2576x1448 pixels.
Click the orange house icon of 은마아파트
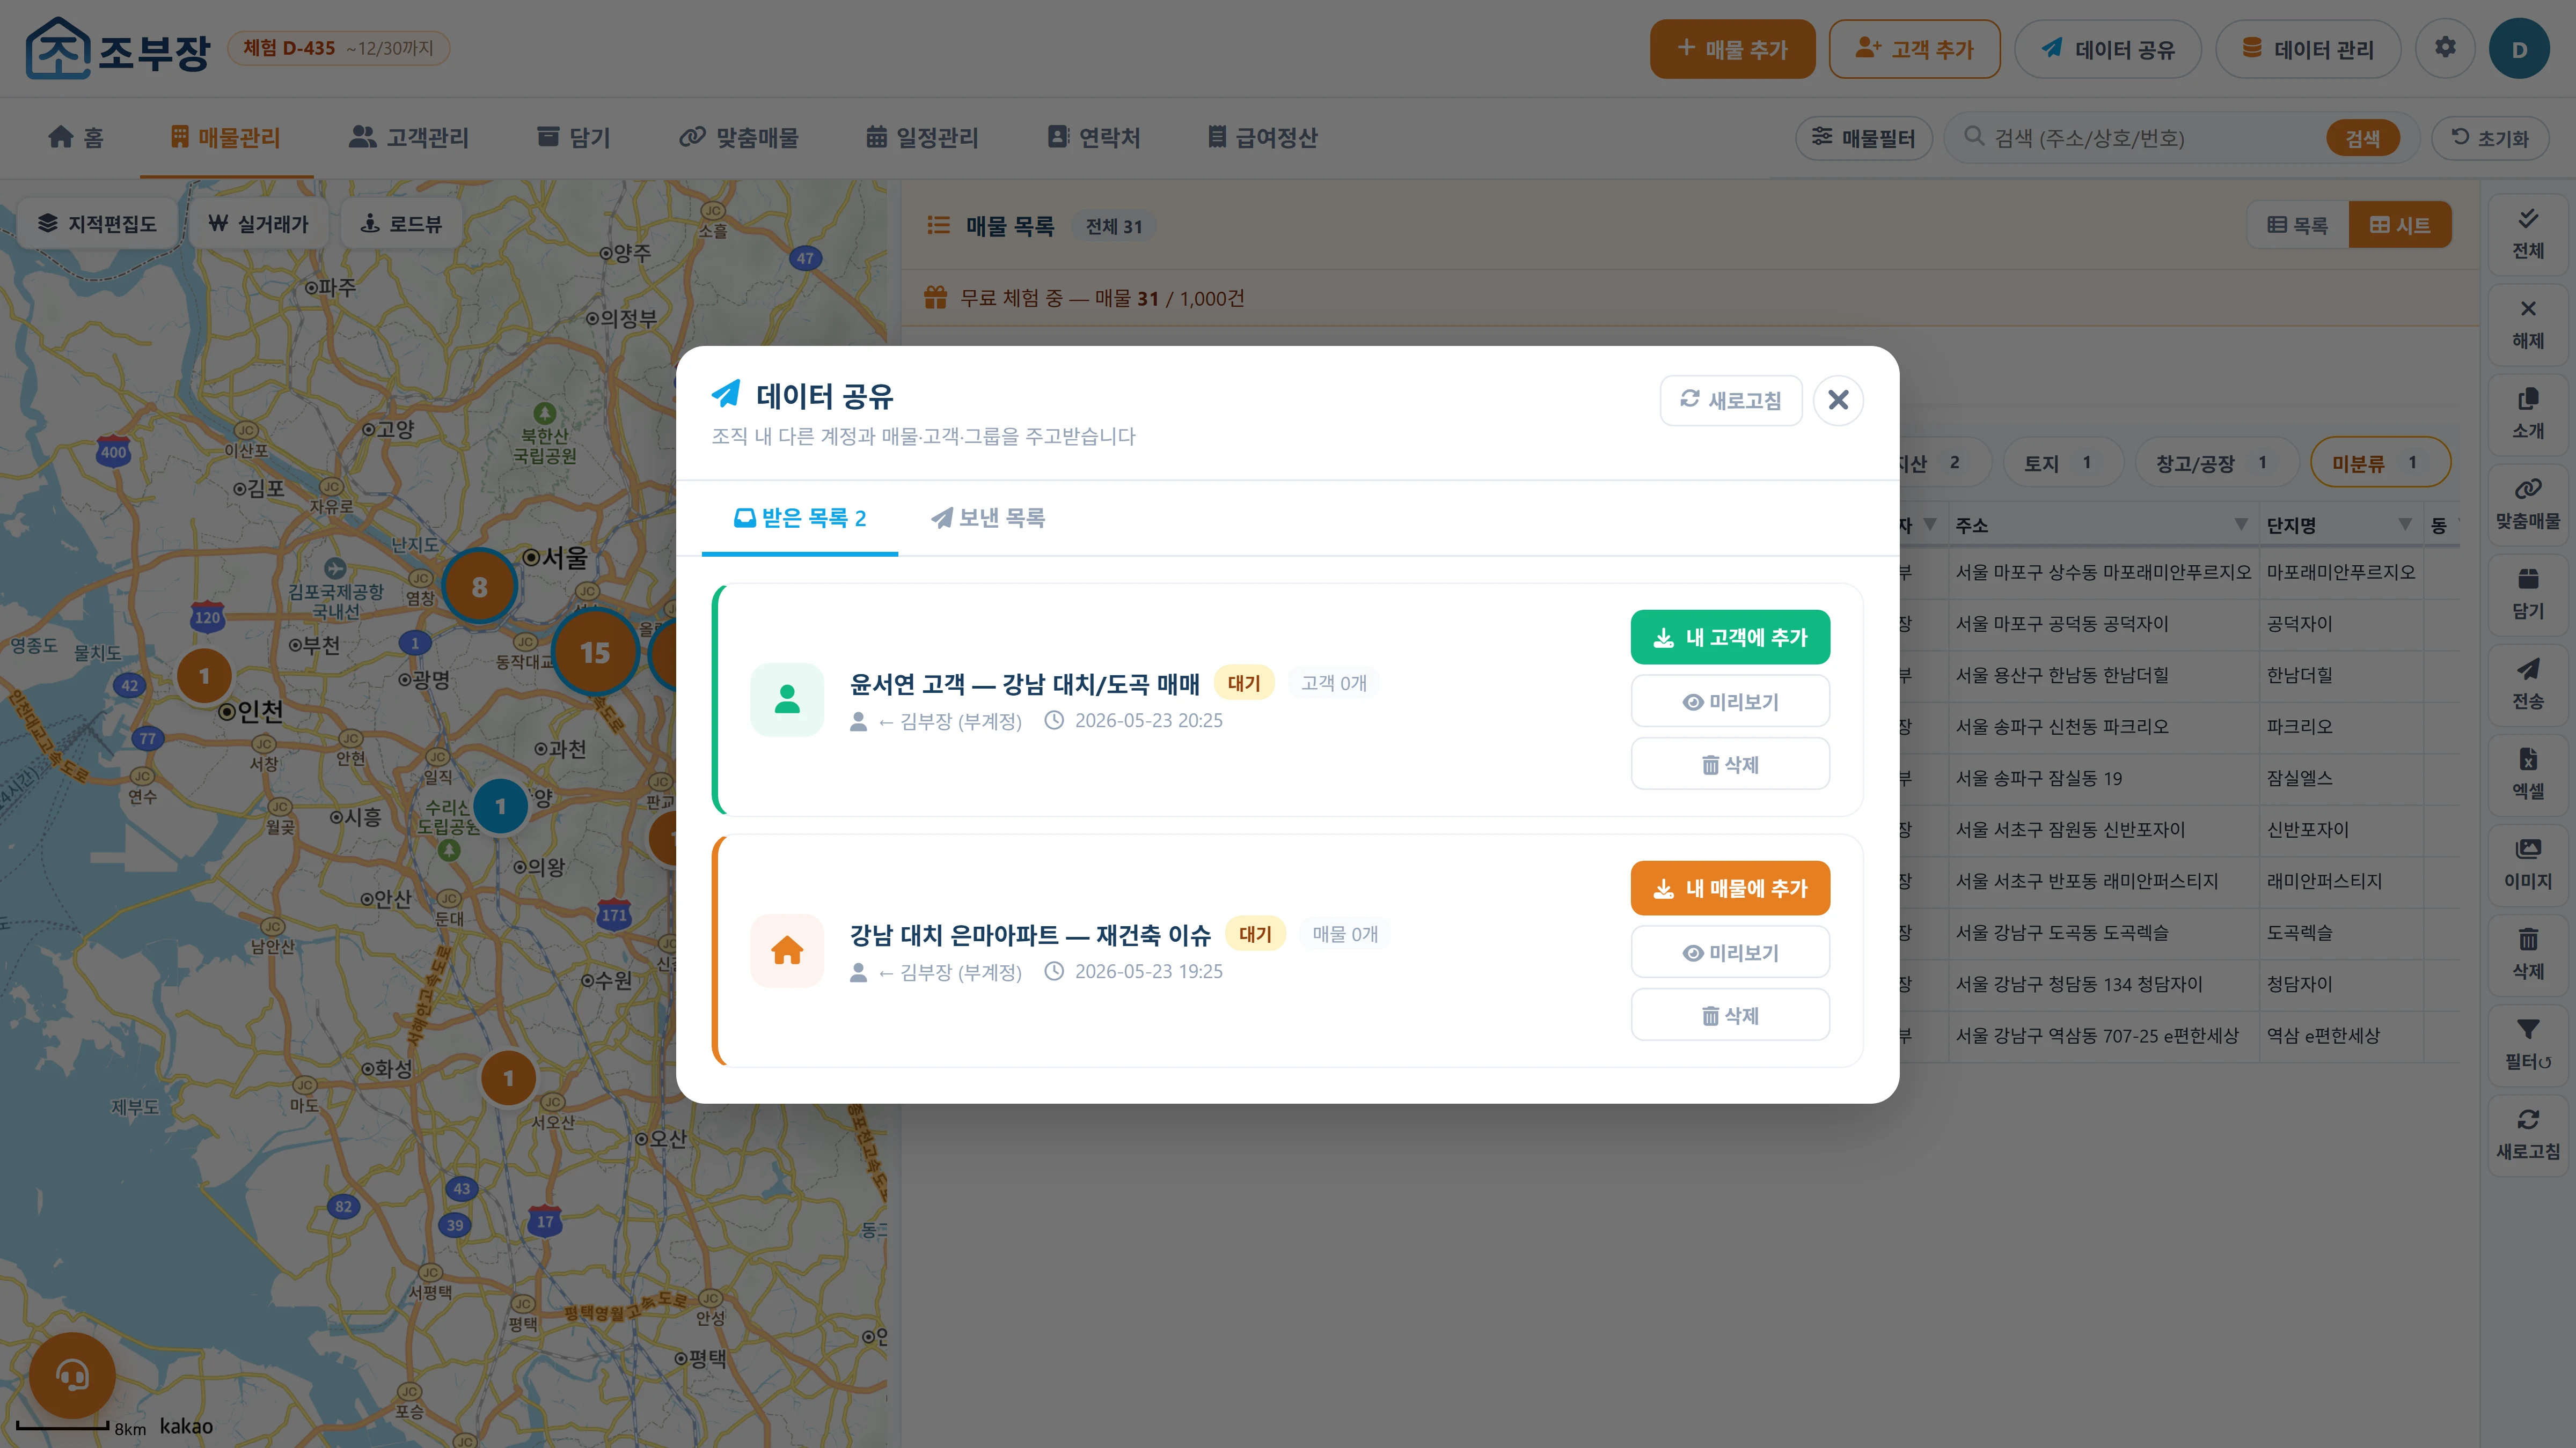coord(787,950)
